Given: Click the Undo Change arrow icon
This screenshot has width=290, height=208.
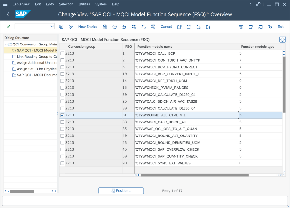Looking at the screenshot, I should click(x=124, y=27).
